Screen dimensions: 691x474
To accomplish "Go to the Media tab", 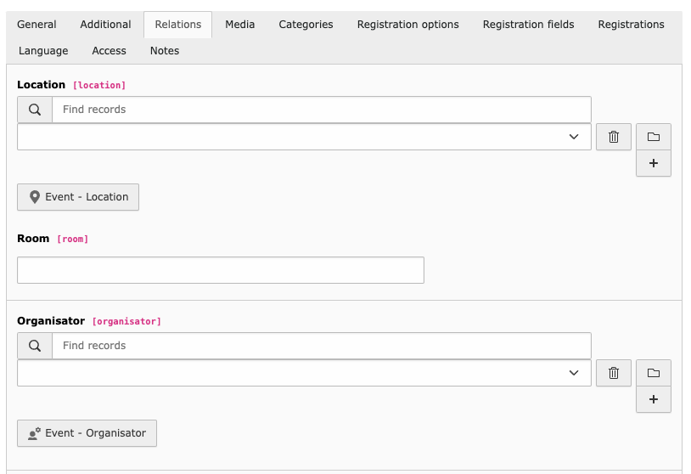I will tap(239, 25).
